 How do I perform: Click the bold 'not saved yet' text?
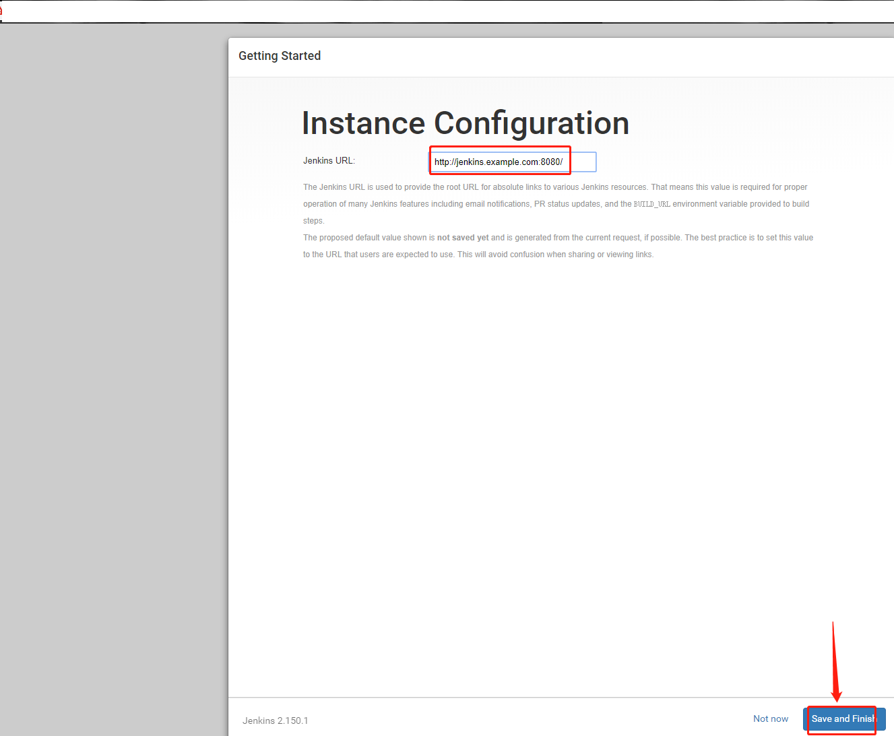(463, 238)
